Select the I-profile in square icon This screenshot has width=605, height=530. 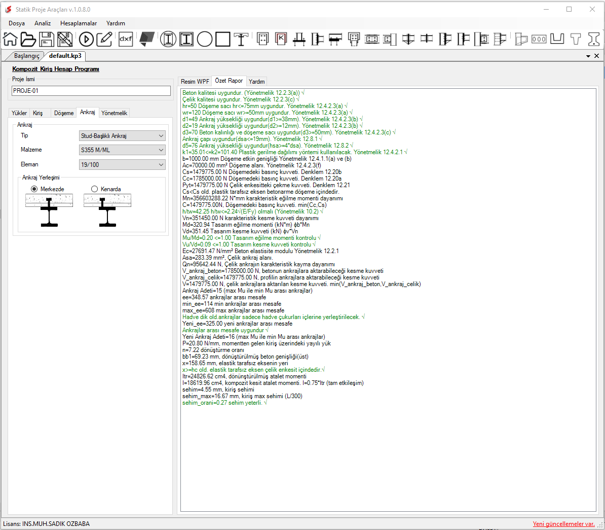pyautogui.click(x=186, y=39)
